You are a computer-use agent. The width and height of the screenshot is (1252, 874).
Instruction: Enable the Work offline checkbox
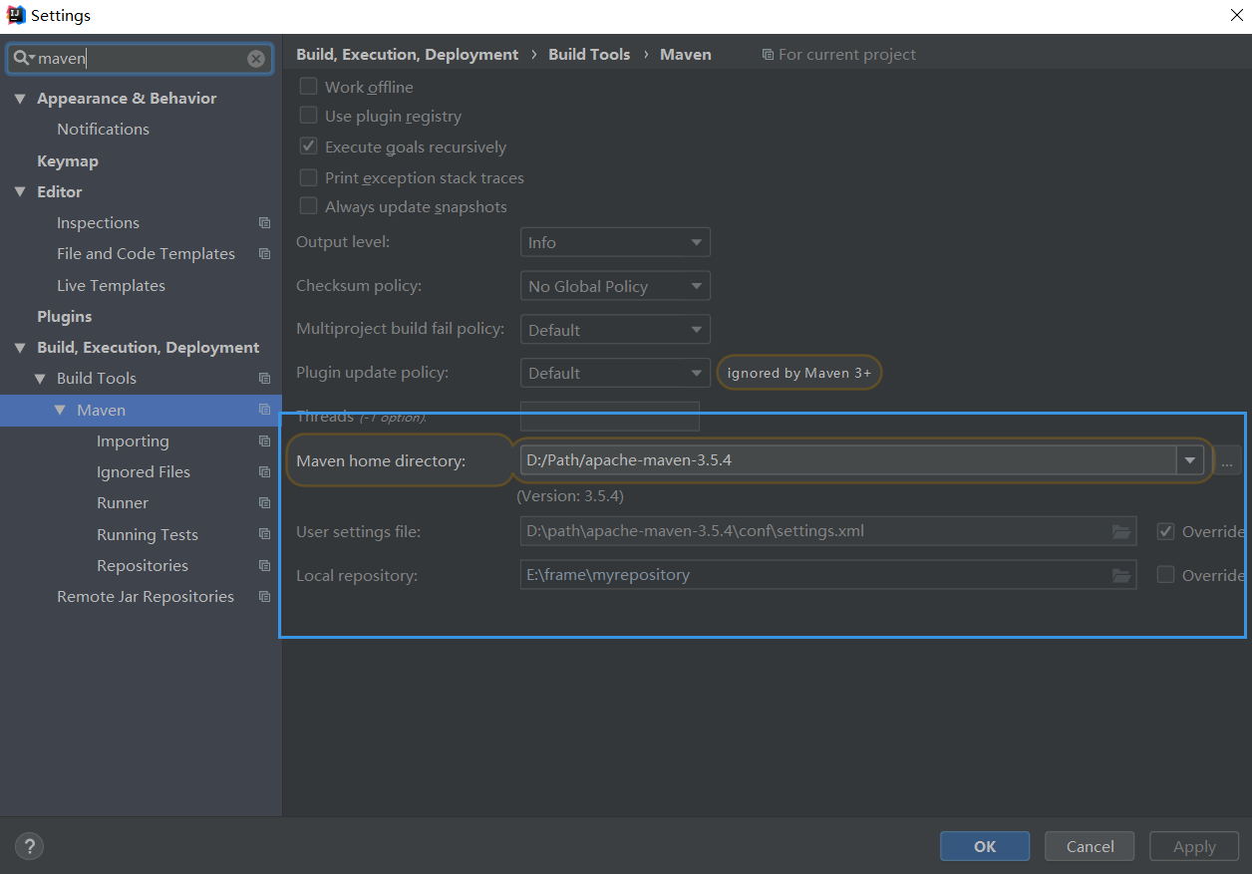308,87
